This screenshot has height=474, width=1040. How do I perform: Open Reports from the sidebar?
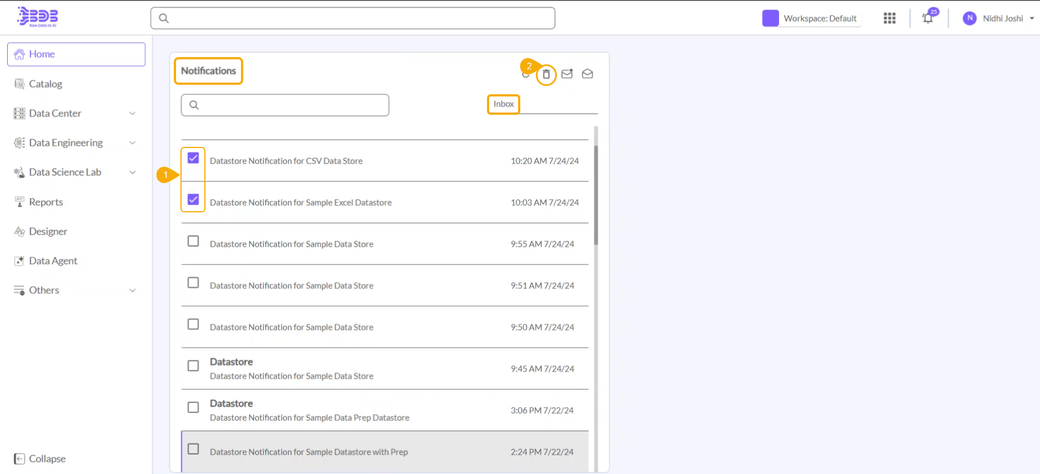(x=46, y=202)
